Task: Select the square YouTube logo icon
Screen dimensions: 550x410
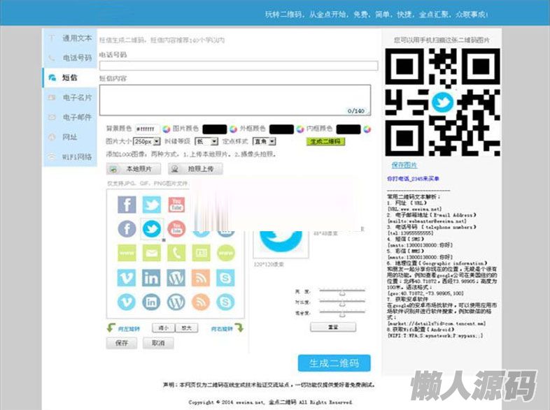Action: click(176, 205)
